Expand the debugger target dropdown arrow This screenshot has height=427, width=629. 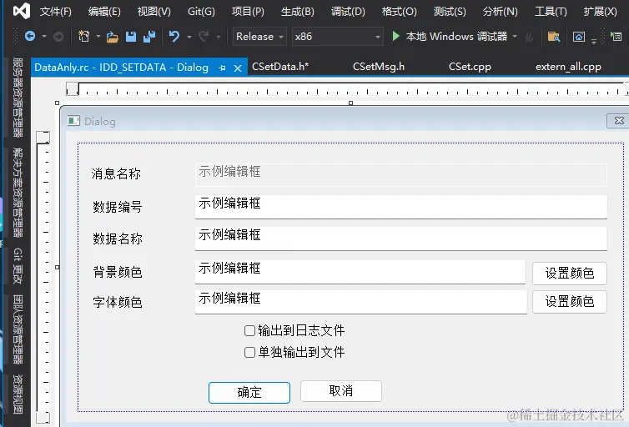click(x=515, y=37)
